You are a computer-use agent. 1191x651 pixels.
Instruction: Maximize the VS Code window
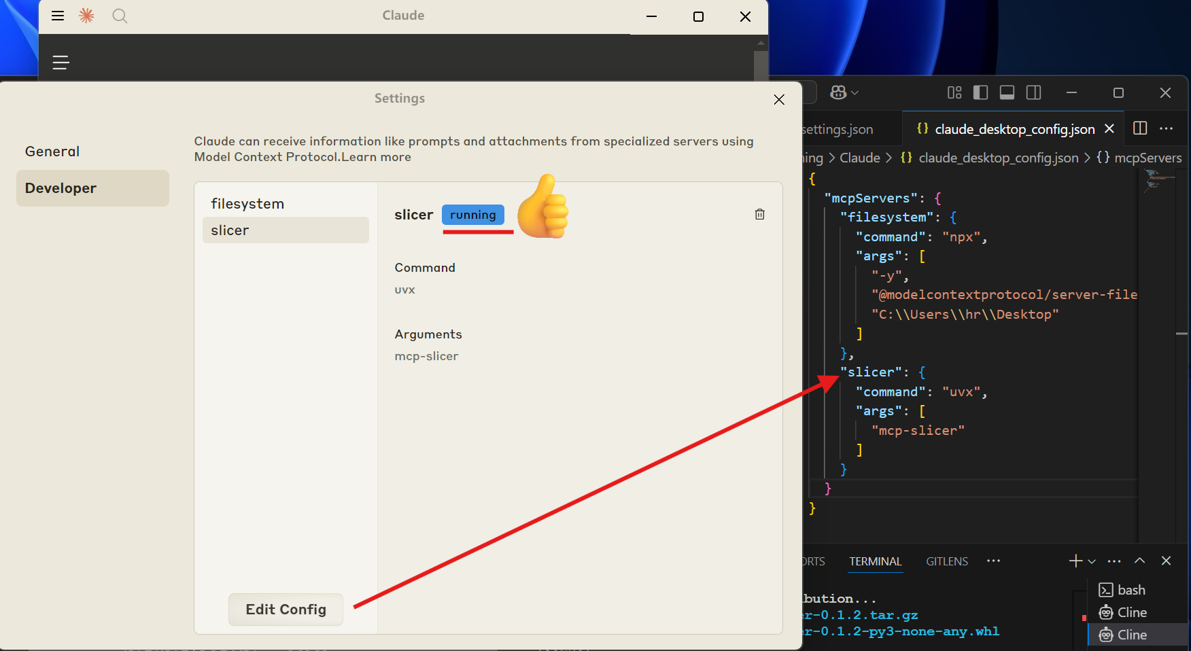pyautogui.click(x=1118, y=92)
